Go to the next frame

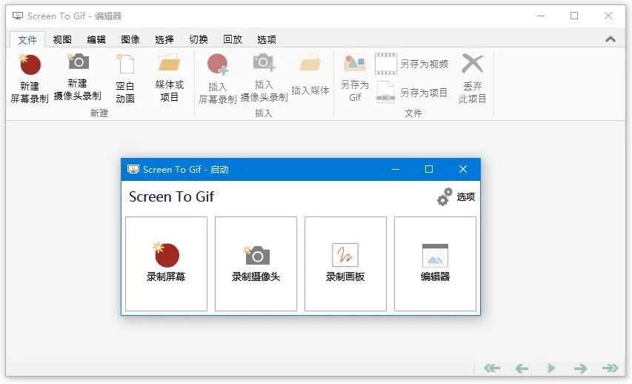point(580,368)
